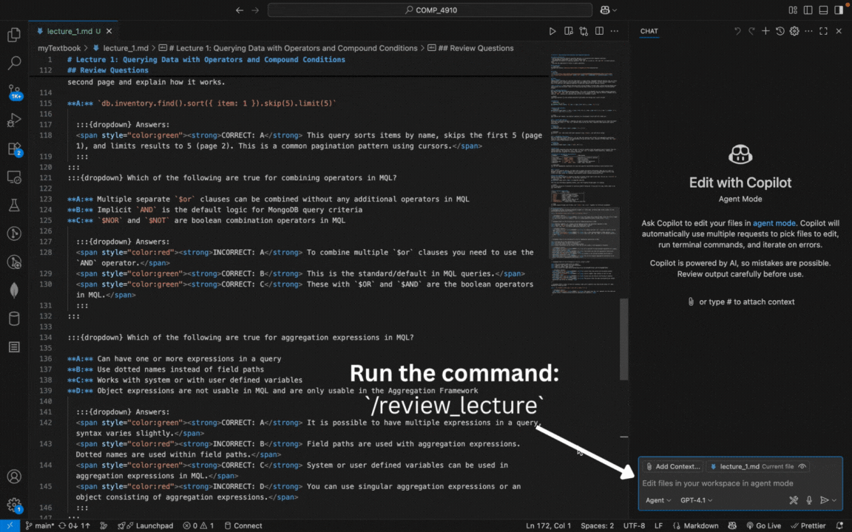Open the GPT-4.1 model selector

point(695,500)
